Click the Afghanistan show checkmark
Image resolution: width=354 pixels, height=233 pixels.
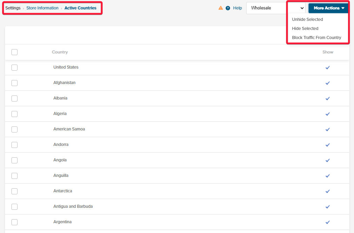point(328,83)
